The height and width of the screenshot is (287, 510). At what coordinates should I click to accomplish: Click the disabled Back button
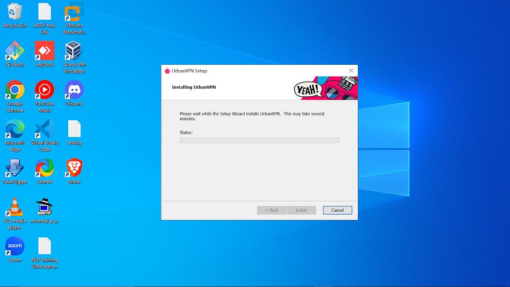click(x=272, y=210)
